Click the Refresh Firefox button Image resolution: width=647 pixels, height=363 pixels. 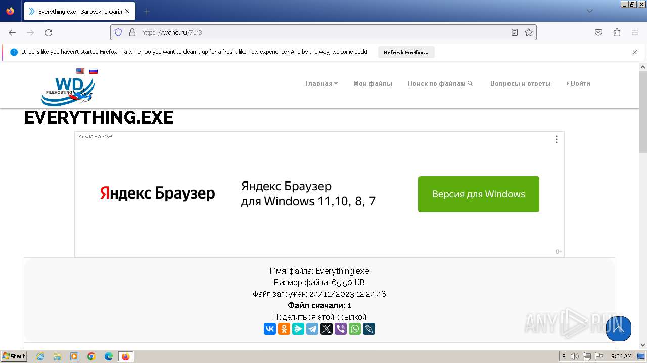(406, 52)
